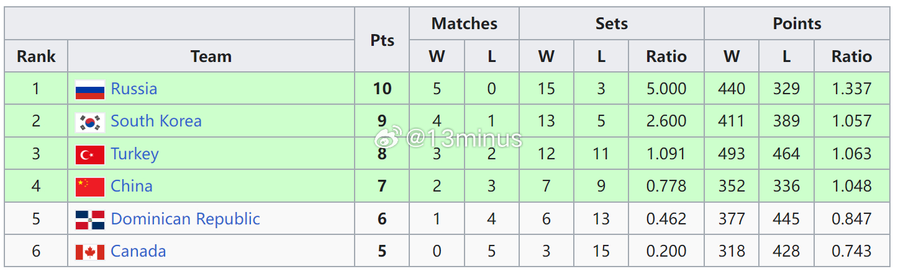Screen dimensions: 898x274
Task: Follow the Turkey team link
Action: pos(134,154)
